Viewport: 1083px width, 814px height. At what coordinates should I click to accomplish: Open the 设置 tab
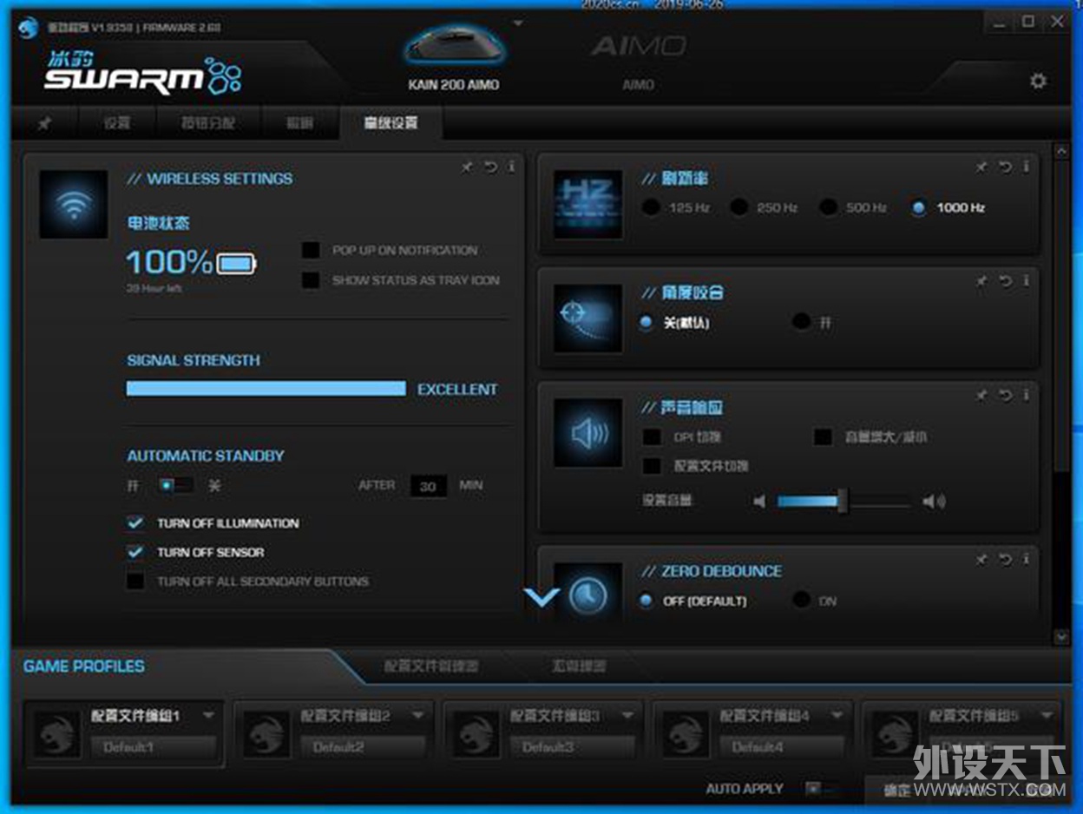tap(117, 123)
